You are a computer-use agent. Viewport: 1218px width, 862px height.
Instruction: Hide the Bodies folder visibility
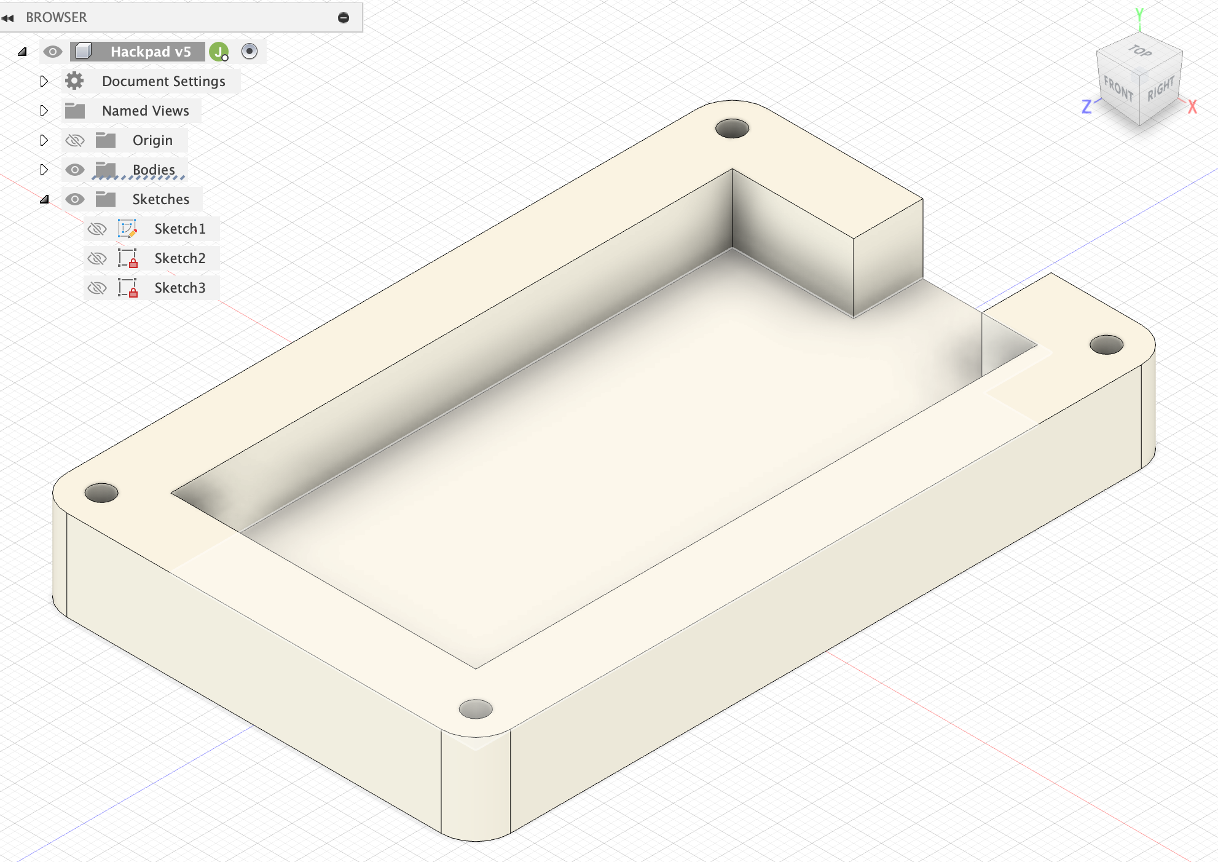pos(74,170)
